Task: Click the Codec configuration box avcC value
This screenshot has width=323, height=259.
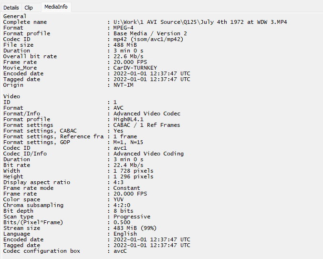Action: [x=120, y=251]
